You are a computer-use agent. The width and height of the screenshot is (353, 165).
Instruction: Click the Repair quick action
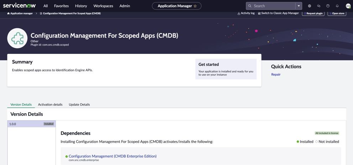coord(276,75)
